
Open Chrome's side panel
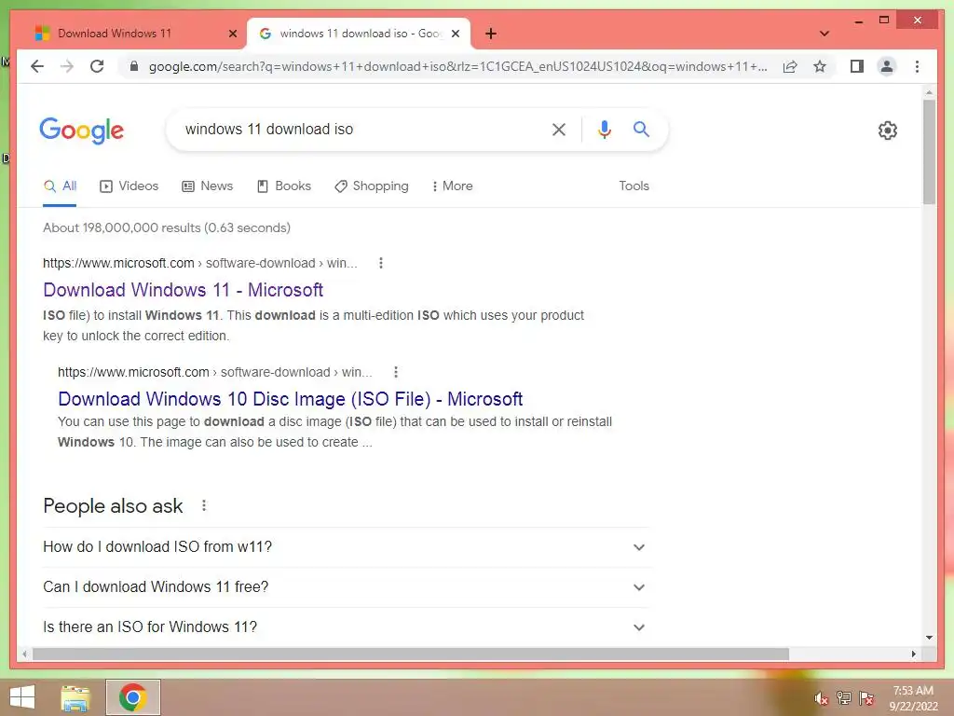[857, 66]
